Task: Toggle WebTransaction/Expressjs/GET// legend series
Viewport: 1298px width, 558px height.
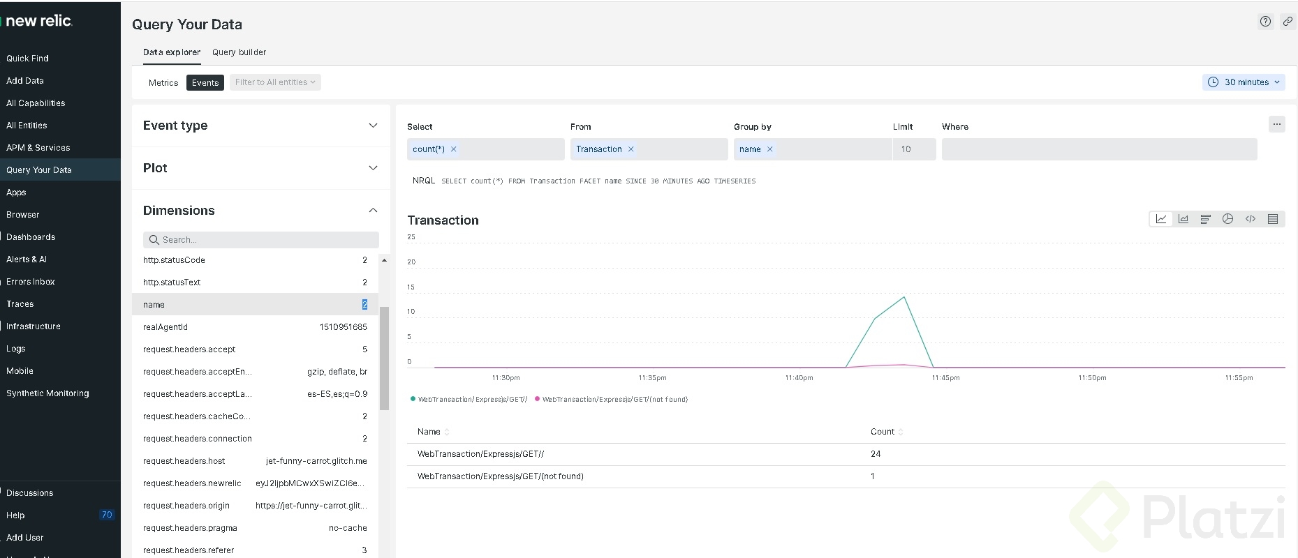Action: [x=469, y=399]
